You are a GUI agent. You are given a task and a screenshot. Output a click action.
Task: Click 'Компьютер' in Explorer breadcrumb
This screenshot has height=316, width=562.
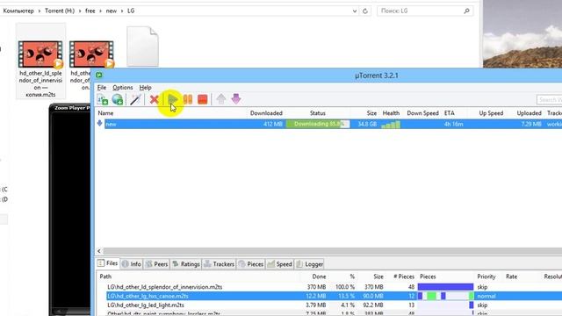tap(18, 11)
